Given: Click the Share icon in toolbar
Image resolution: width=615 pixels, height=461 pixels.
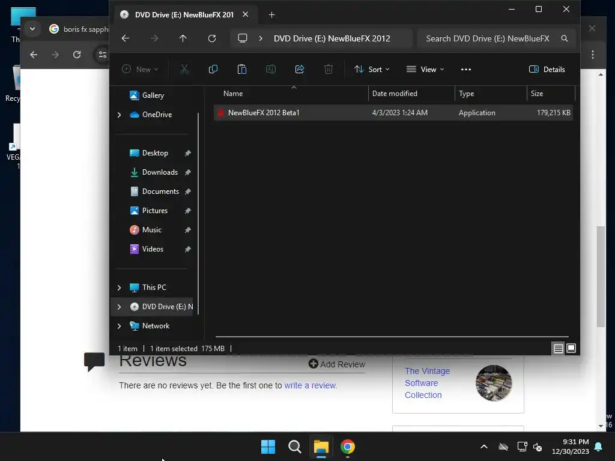Looking at the screenshot, I should click(300, 70).
